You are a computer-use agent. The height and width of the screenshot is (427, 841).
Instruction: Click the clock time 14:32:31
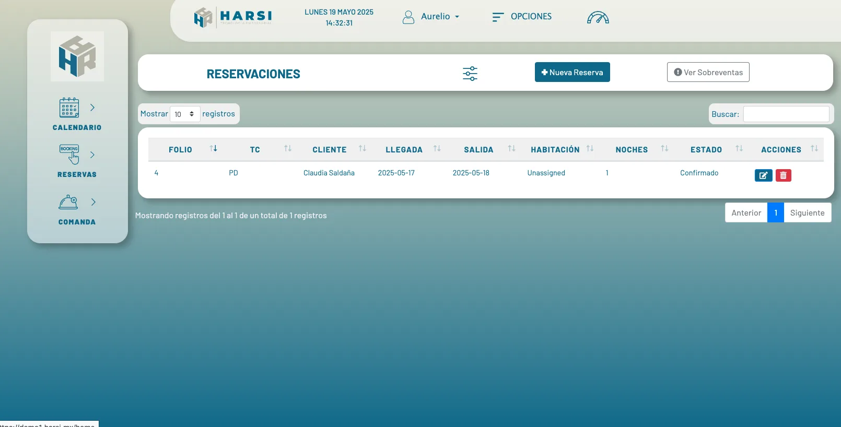pos(339,23)
